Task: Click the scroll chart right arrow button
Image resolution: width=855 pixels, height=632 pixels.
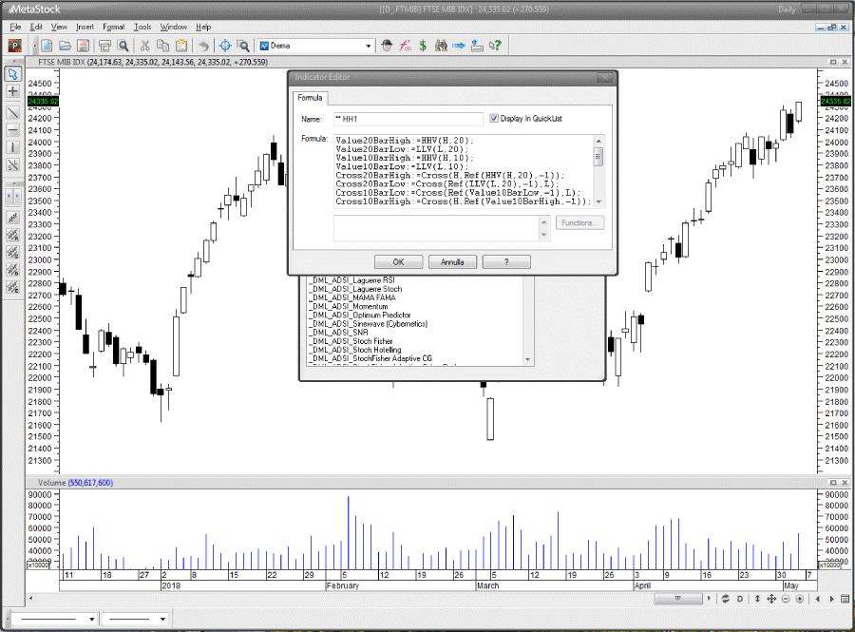Action: (x=709, y=599)
